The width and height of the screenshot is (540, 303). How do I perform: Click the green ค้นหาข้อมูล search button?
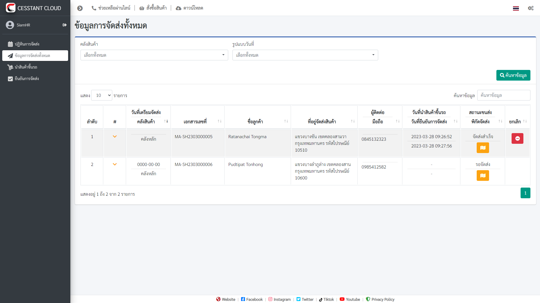pos(513,75)
